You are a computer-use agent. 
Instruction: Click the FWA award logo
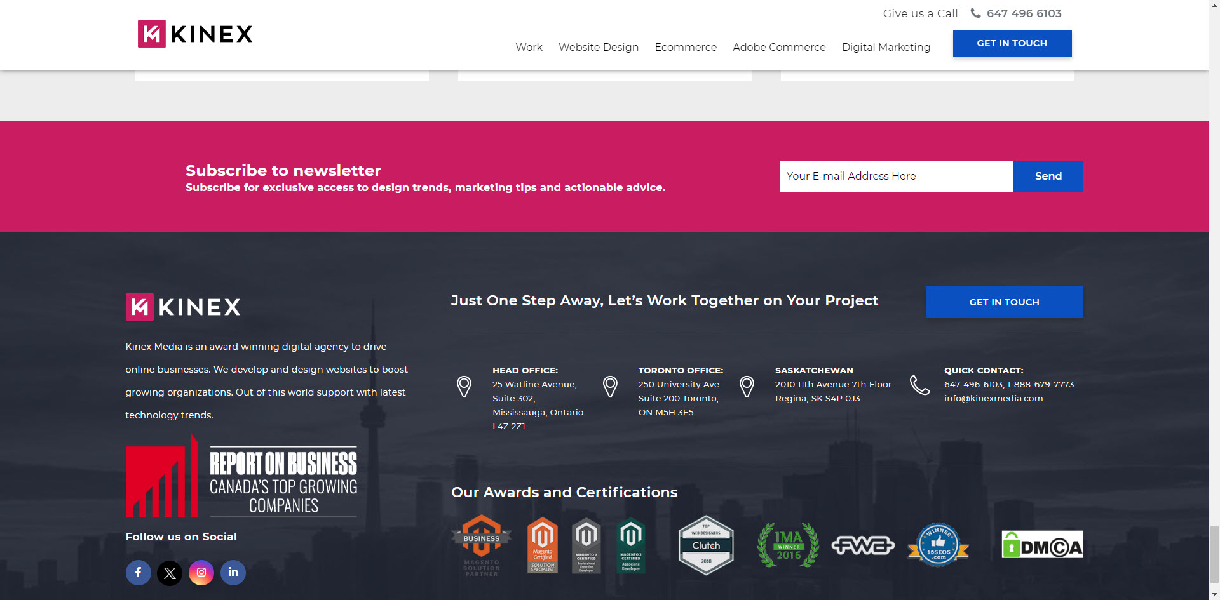863,545
